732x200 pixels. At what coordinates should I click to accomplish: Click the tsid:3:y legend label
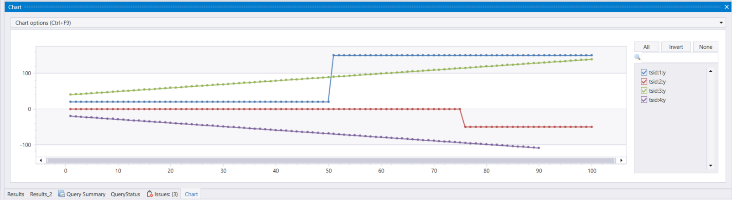[x=657, y=91]
